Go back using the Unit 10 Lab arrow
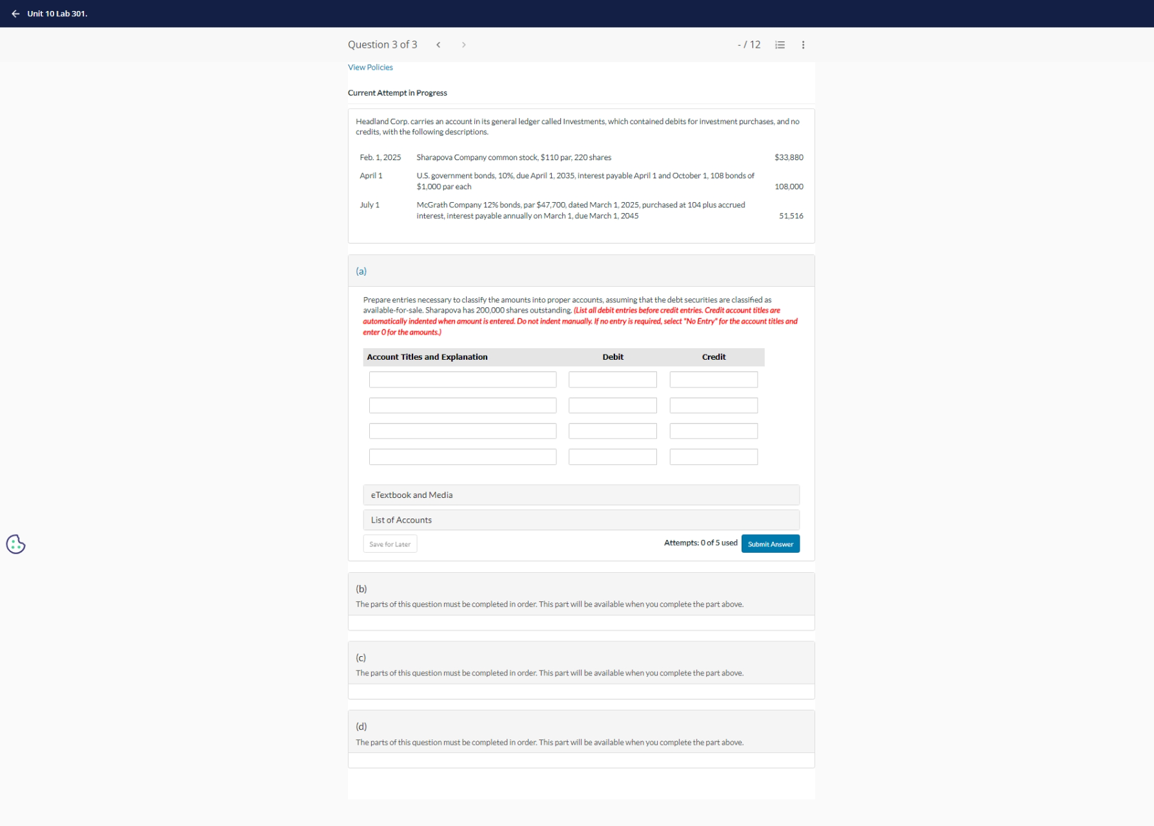The width and height of the screenshot is (1154, 826). [15, 14]
